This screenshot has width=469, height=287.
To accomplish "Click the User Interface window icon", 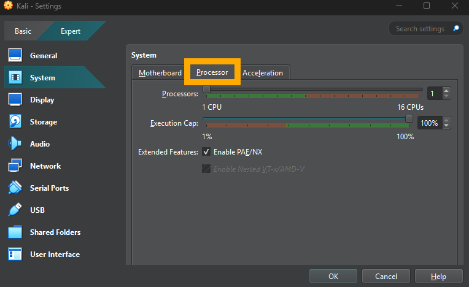I will (15, 254).
